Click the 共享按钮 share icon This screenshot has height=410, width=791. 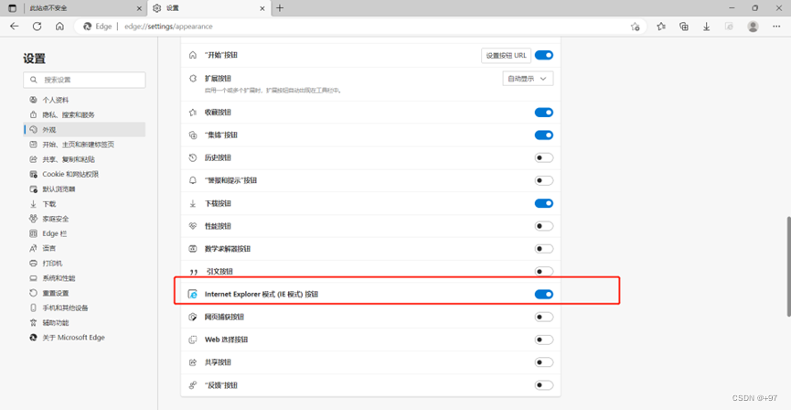point(193,362)
